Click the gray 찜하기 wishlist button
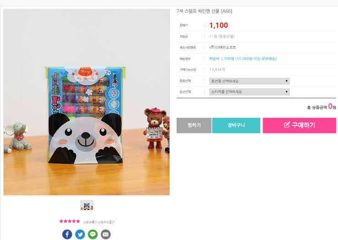The height and width of the screenshot is (240, 338). pyautogui.click(x=194, y=125)
